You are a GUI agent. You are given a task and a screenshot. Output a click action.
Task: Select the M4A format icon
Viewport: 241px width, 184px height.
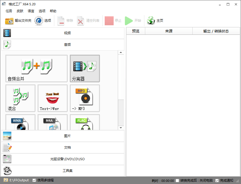(52, 122)
